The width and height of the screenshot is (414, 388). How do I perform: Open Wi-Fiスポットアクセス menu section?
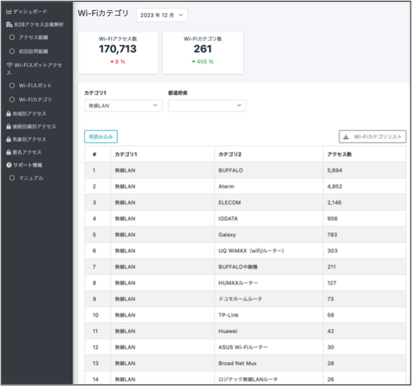click(34, 68)
